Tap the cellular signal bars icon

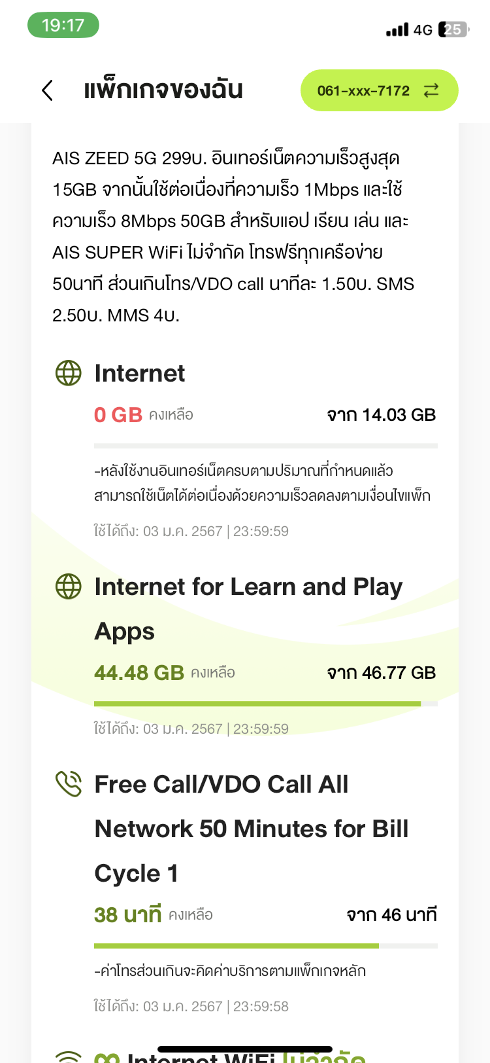397,29
